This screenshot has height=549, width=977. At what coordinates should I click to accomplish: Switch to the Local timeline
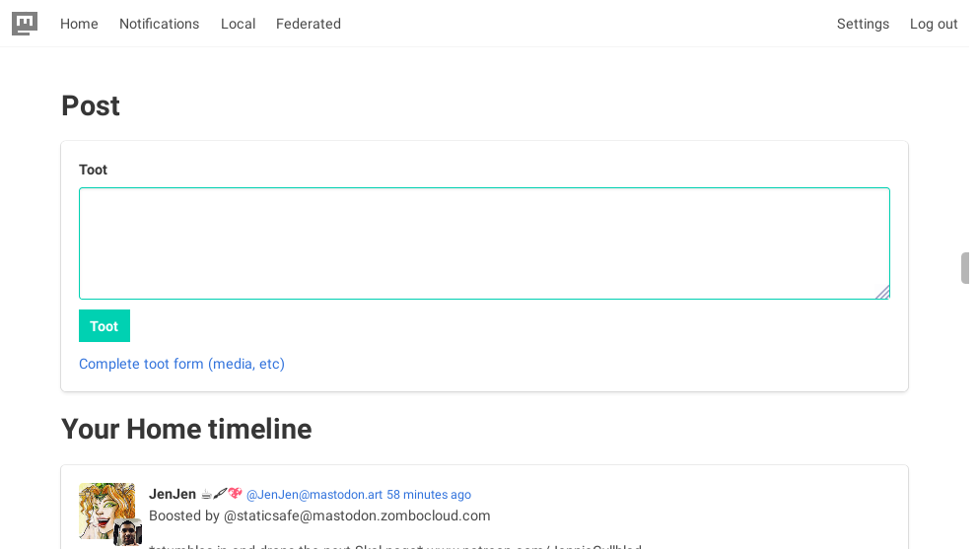click(x=238, y=24)
